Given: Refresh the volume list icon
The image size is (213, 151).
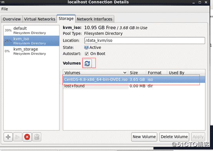Looking at the screenshot, I should click(87, 63).
